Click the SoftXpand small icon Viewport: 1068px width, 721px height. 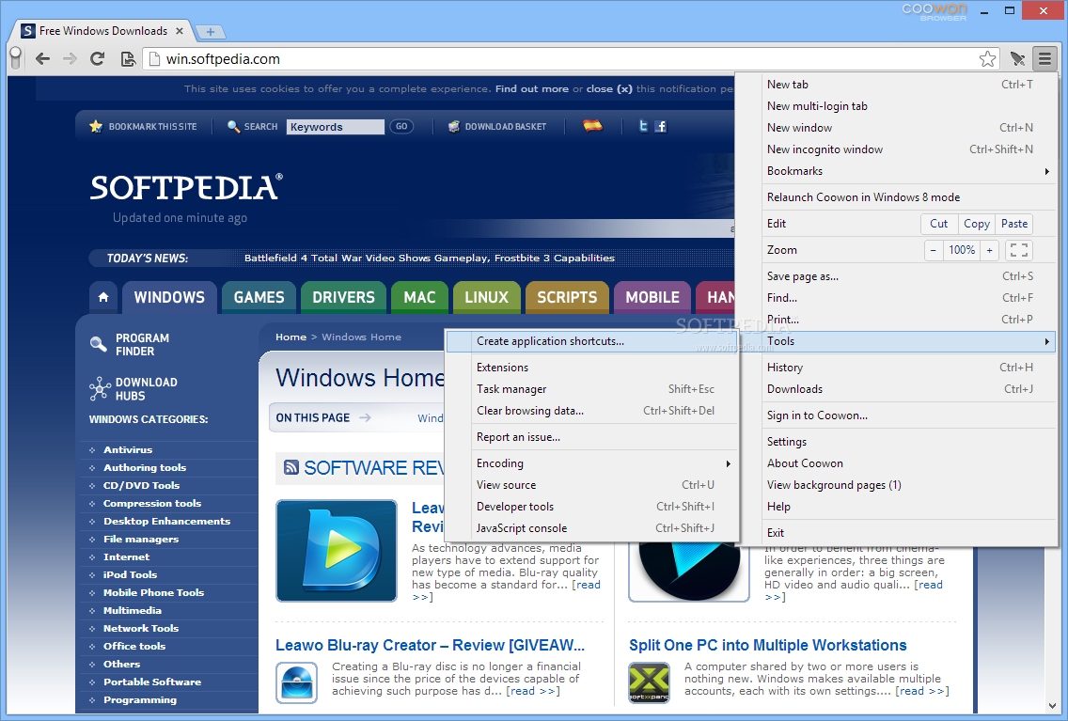pos(649,682)
